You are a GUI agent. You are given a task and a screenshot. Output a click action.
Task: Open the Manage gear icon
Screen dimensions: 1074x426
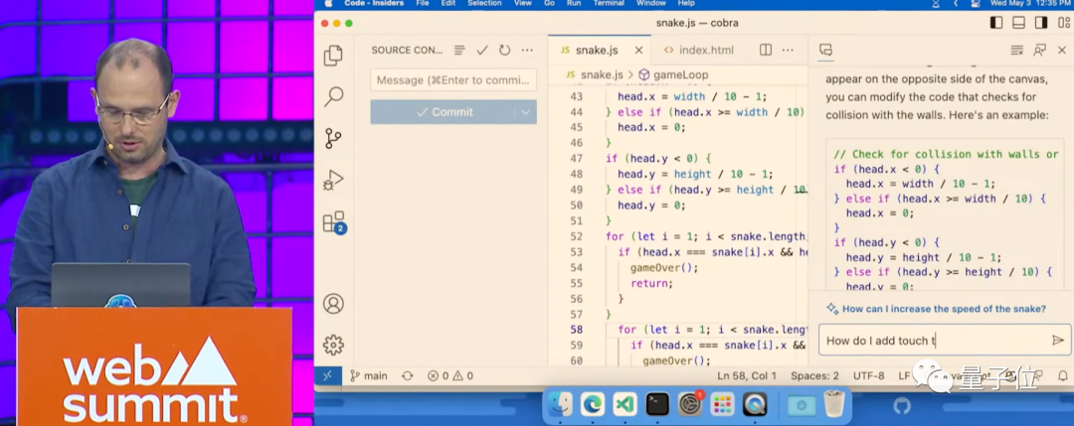click(x=334, y=345)
